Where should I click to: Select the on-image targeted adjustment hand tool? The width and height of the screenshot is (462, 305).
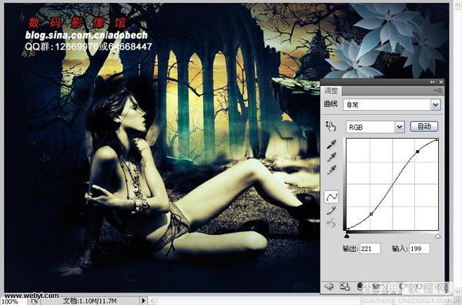click(330, 126)
